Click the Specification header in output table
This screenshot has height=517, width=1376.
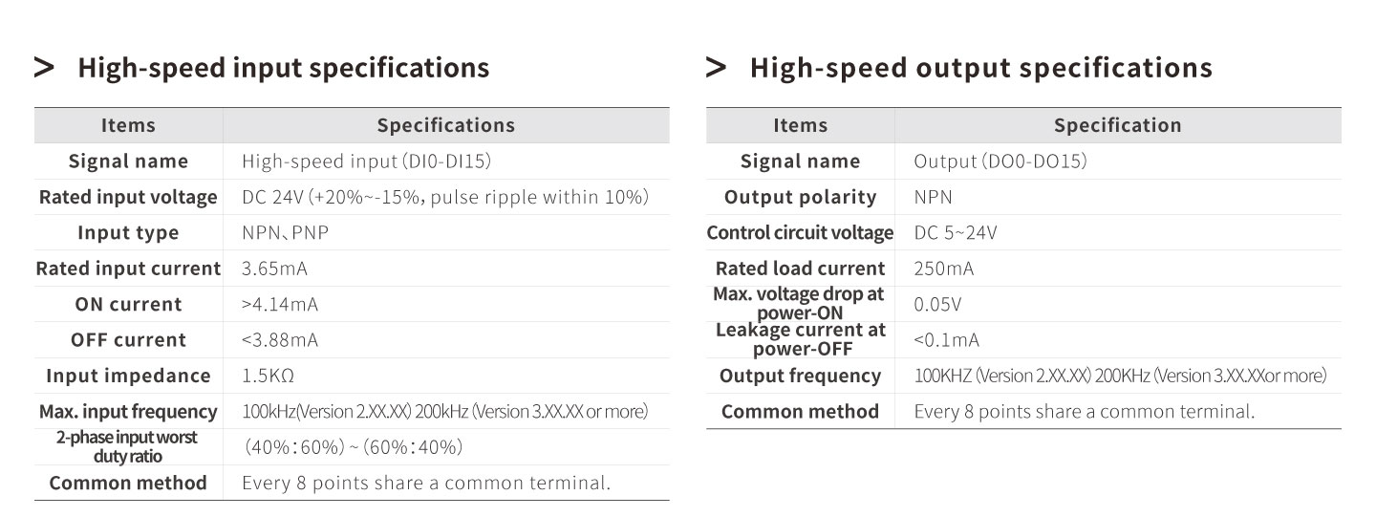point(1118,125)
